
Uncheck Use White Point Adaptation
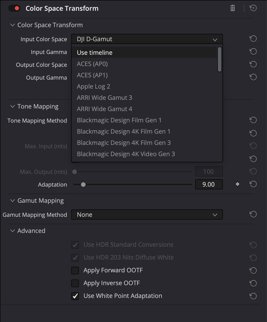click(x=75, y=296)
